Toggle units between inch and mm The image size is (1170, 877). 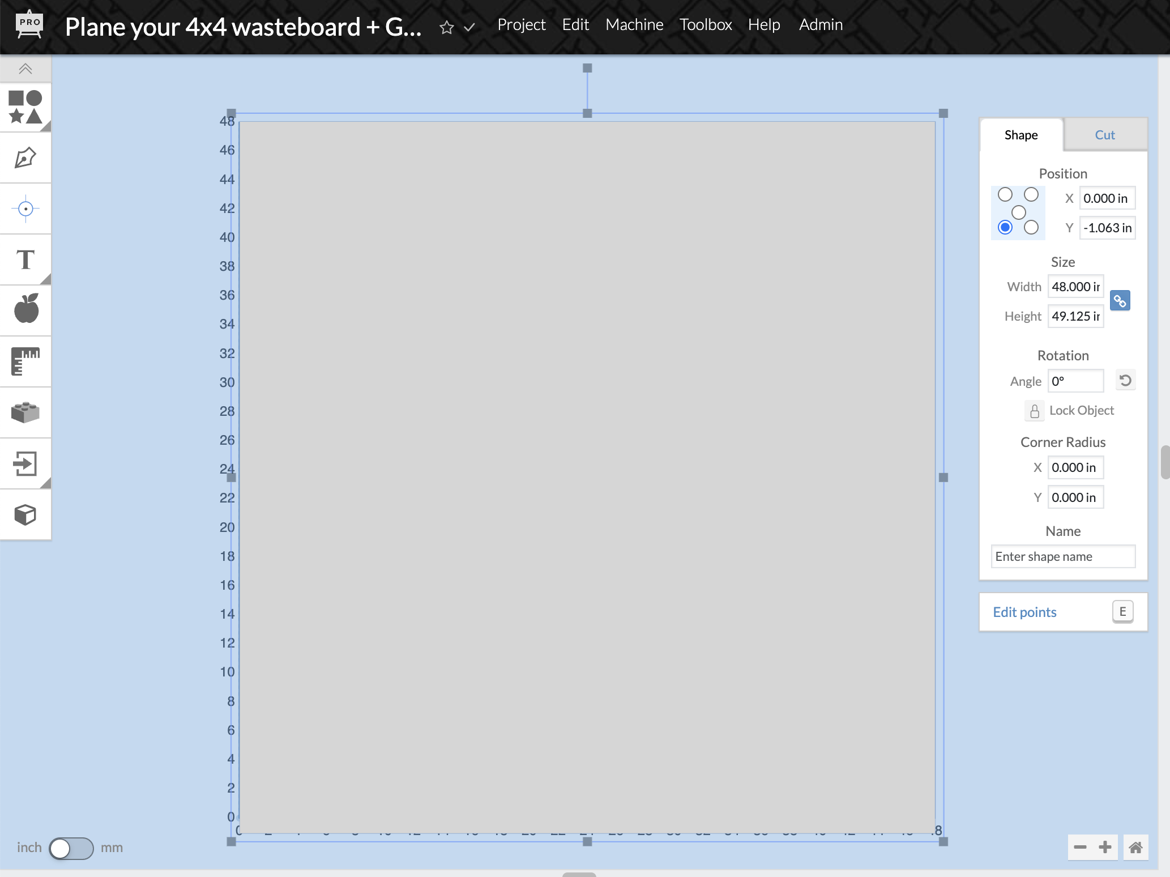click(71, 848)
